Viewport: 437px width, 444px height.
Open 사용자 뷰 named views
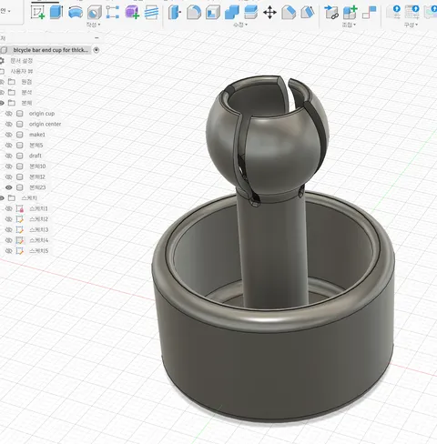tap(22, 71)
